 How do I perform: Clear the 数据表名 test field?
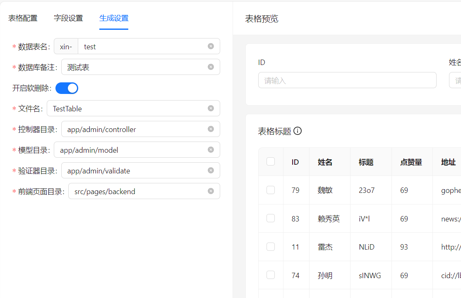(x=211, y=46)
